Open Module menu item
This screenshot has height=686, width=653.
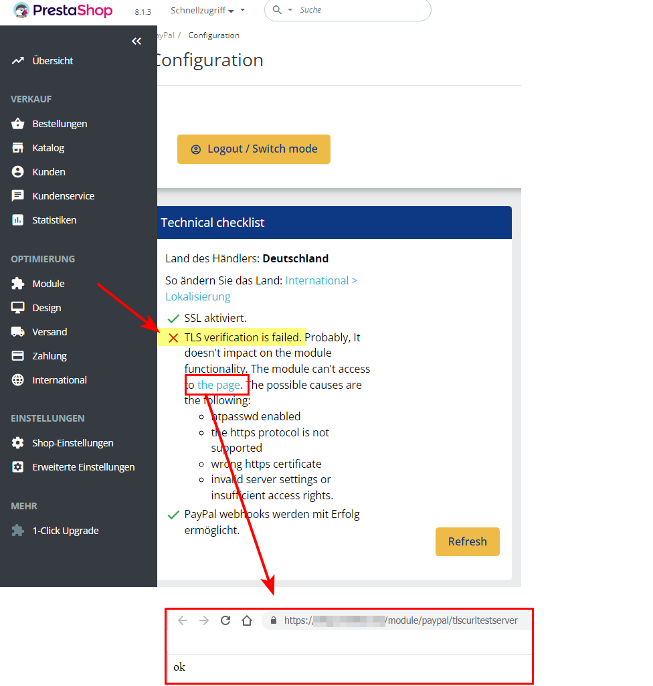coord(48,284)
